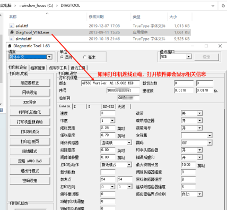Click the 打印机初始化 button

click(30, 112)
